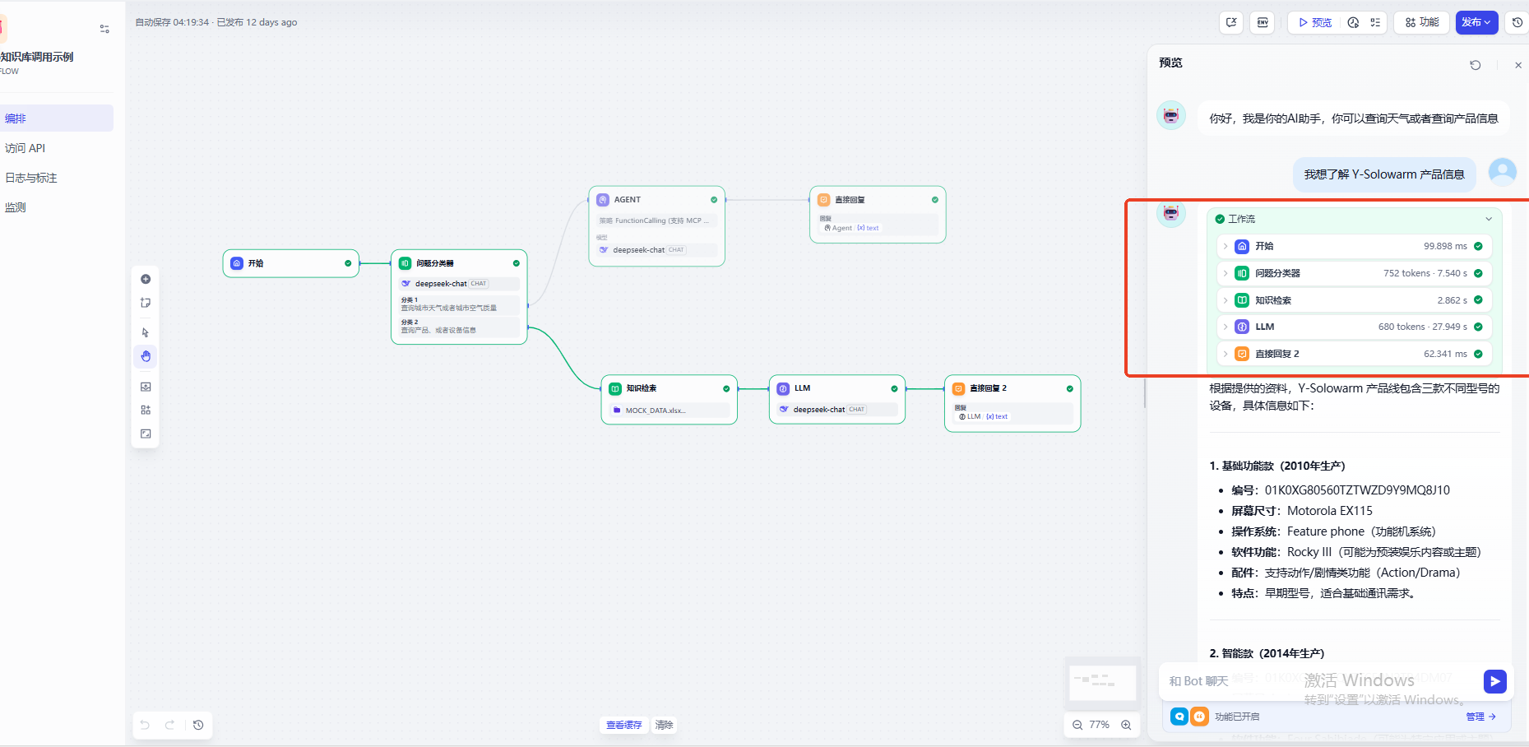Click the 管理 link for features
The width and height of the screenshot is (1529, 747).
click(x=1480, y=717)
